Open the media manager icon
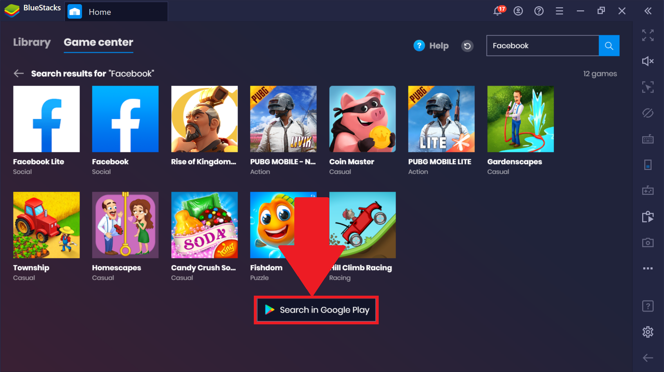The image size is (664, 372). pyautogui.click(x=648, y=217)
